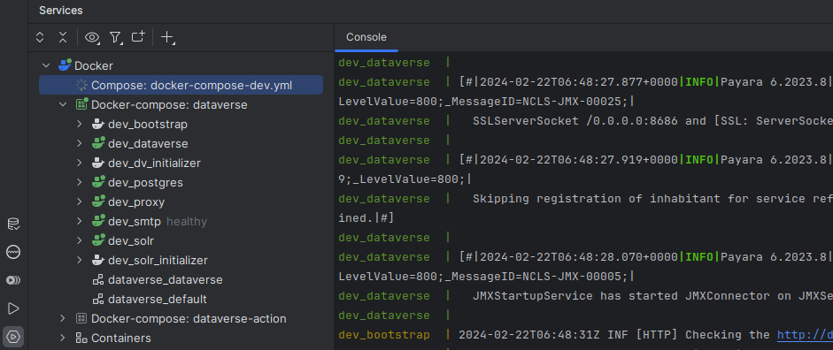The width and height of the screenshot is (833, 350).
Task: Open the http:// link in console
Action: (805, 335)
